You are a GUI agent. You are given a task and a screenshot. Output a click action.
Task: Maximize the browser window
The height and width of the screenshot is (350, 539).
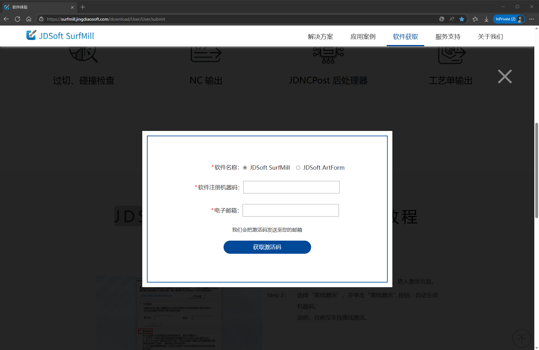[x=517, y=7]
